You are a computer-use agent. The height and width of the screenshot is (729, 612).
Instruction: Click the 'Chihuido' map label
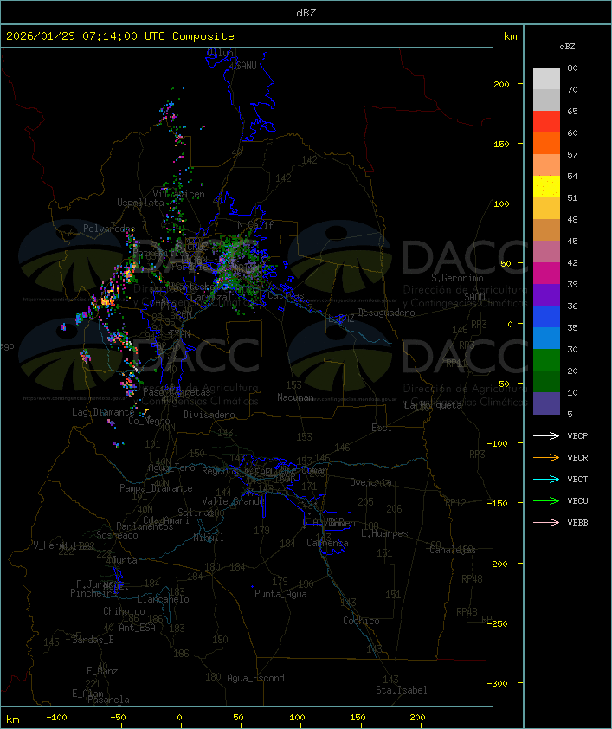click(124, 611)
